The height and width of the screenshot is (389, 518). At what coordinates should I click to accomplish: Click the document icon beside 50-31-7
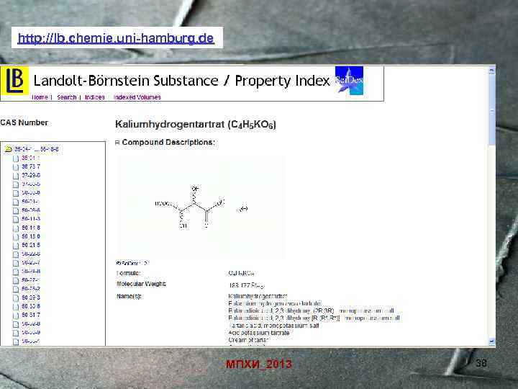16,316
